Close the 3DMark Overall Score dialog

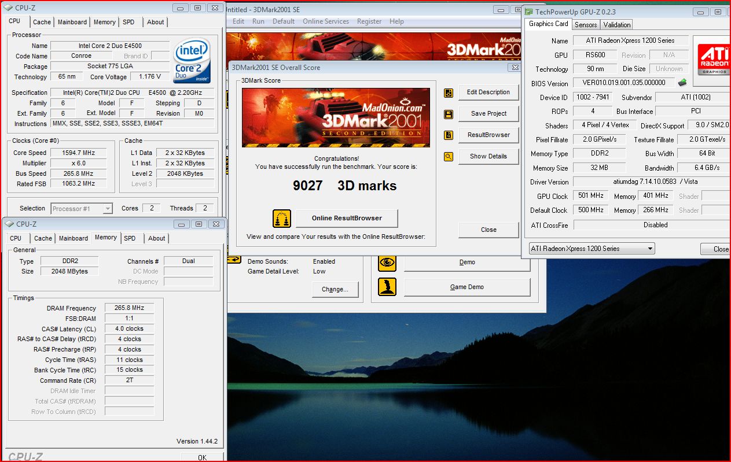(488, 230)
